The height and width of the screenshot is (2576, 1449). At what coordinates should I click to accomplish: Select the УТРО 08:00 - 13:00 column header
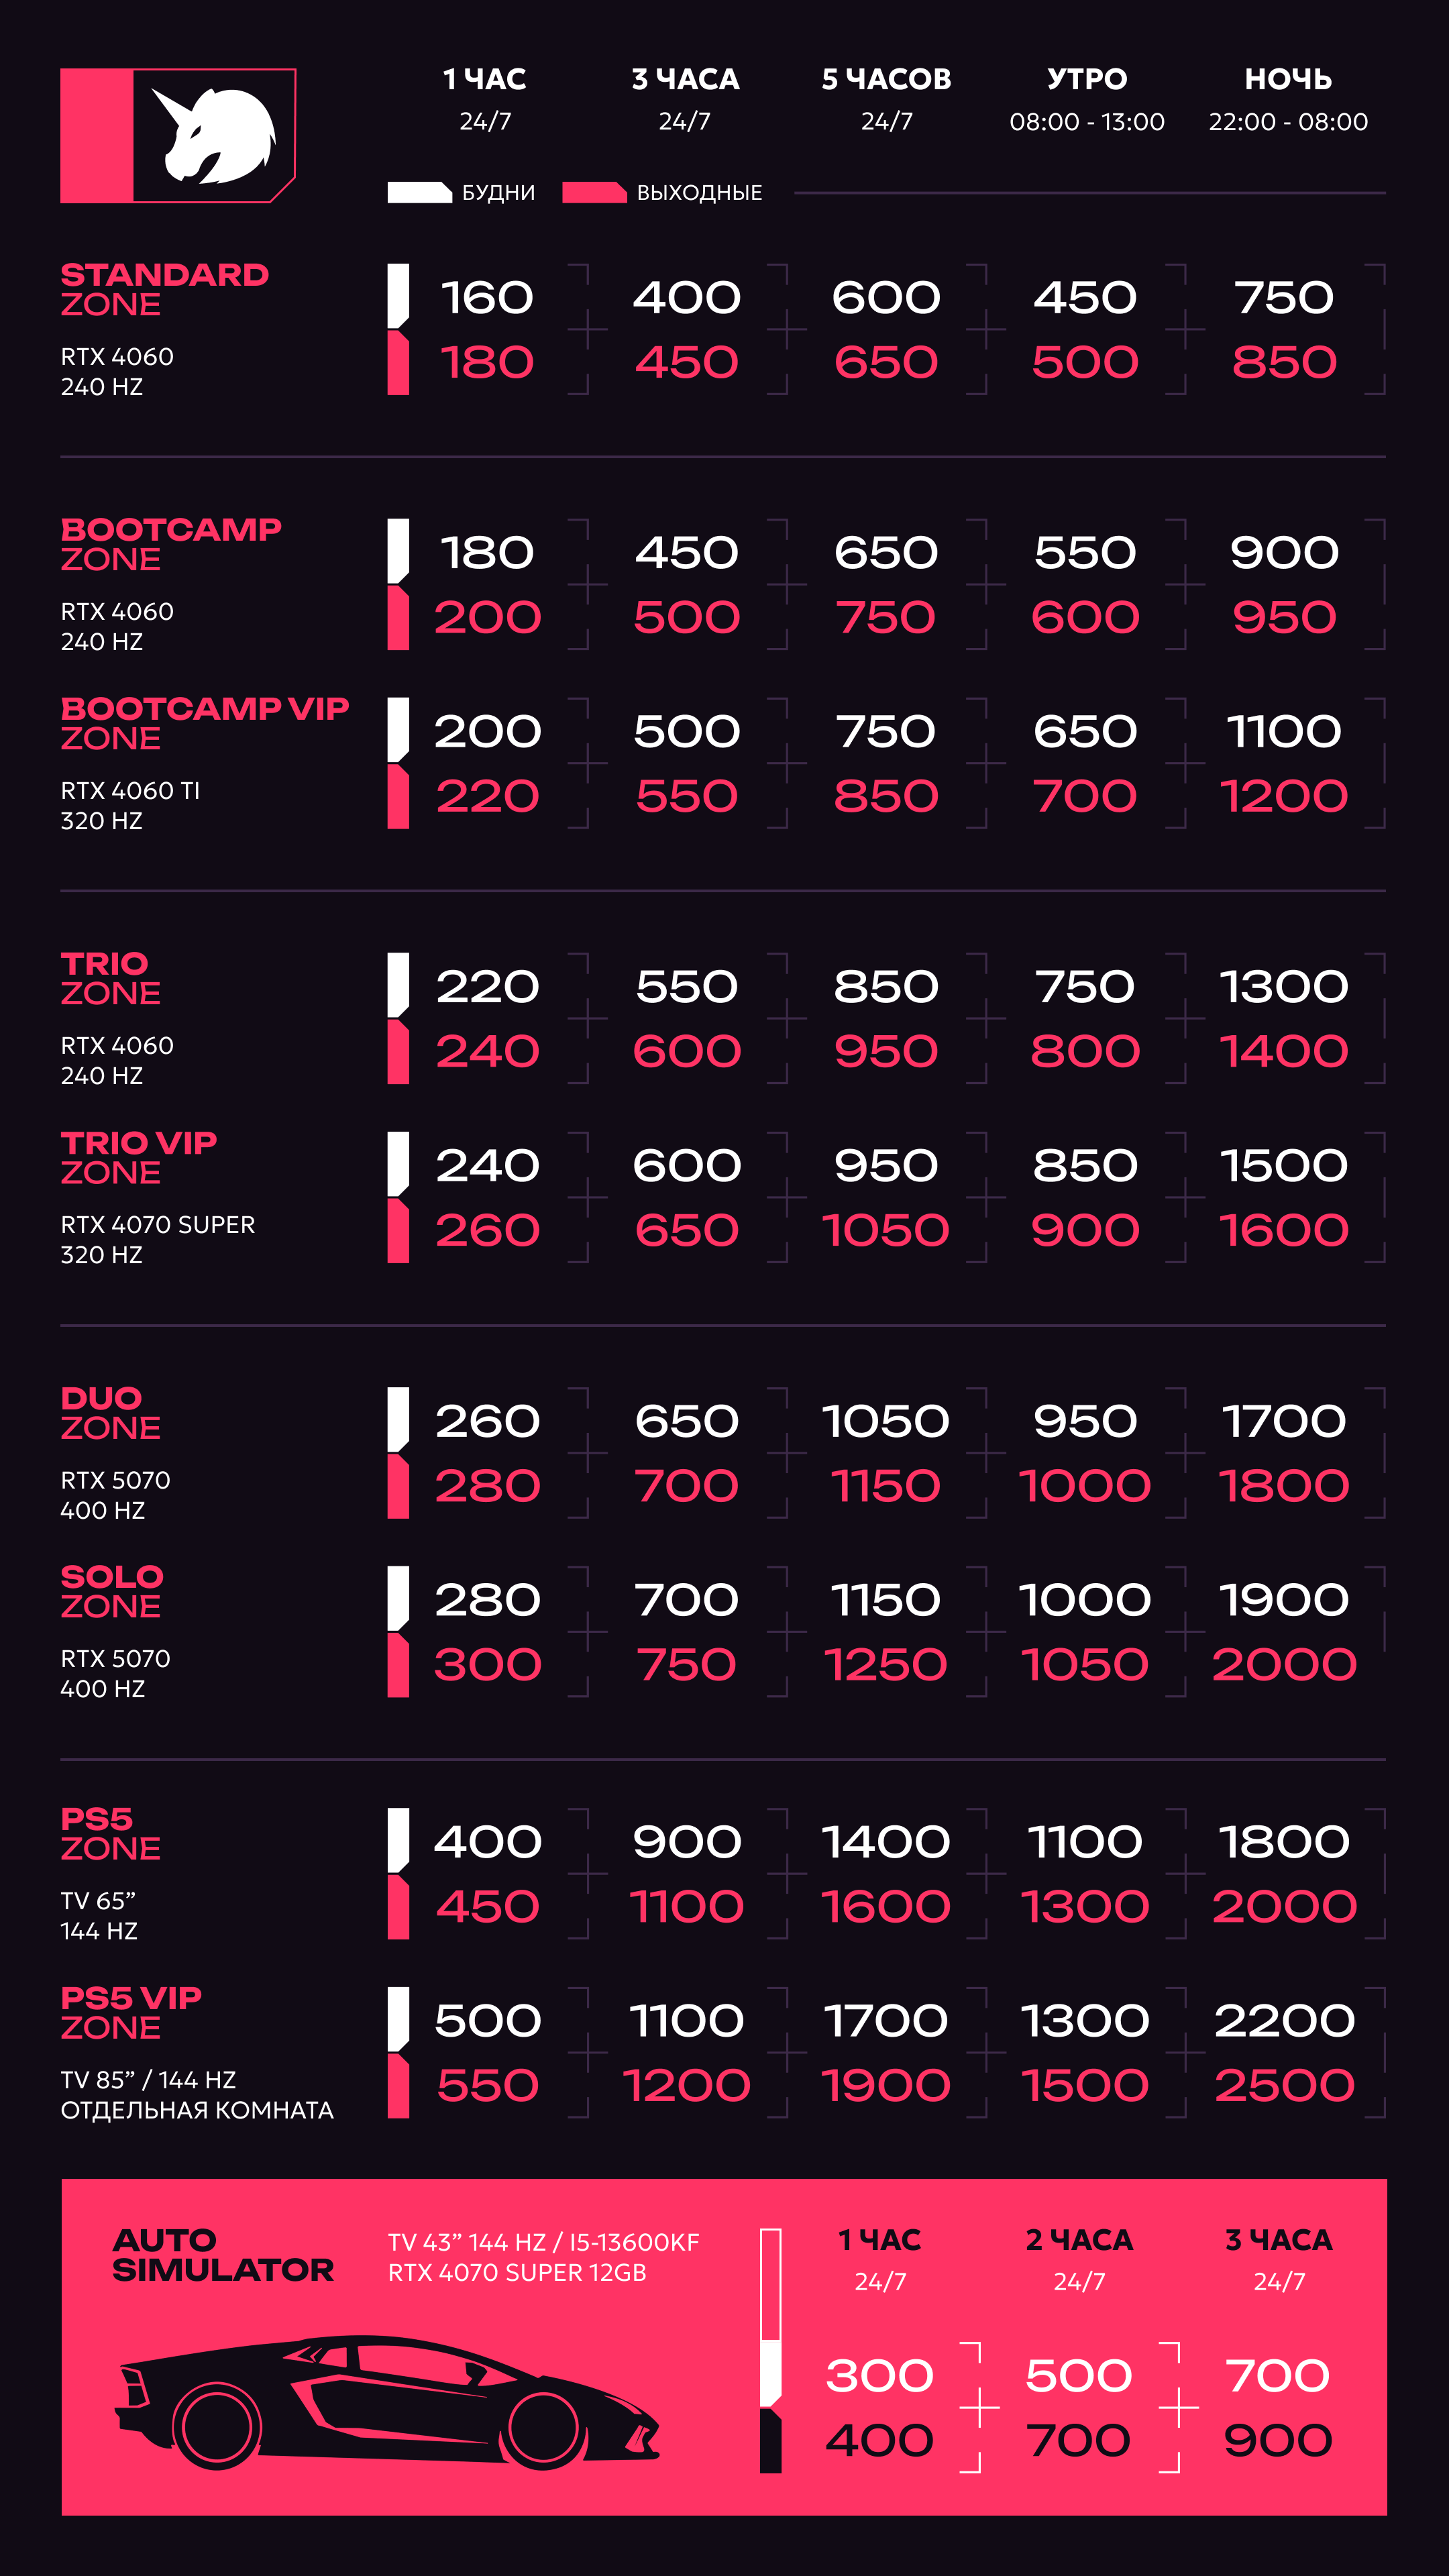pos(1086,98)
